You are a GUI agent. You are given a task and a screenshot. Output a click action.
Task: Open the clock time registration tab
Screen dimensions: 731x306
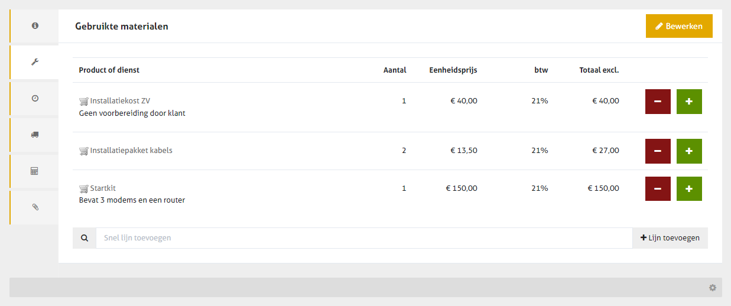tap(35, 98)
